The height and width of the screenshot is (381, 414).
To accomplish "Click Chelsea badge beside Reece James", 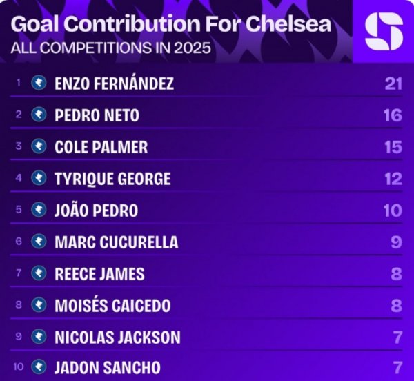I will [39, 273].
